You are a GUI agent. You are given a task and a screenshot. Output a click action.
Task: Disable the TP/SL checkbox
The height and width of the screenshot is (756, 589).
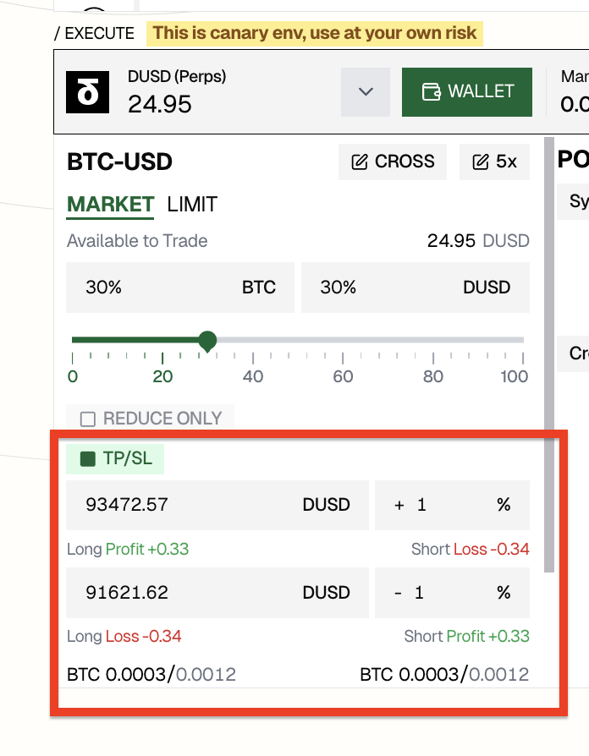[87, 459]
